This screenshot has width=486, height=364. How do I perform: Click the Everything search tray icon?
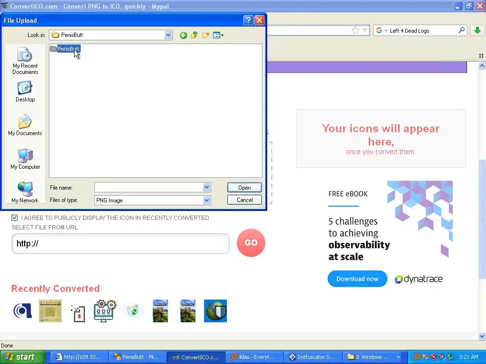tap(416, 357)
